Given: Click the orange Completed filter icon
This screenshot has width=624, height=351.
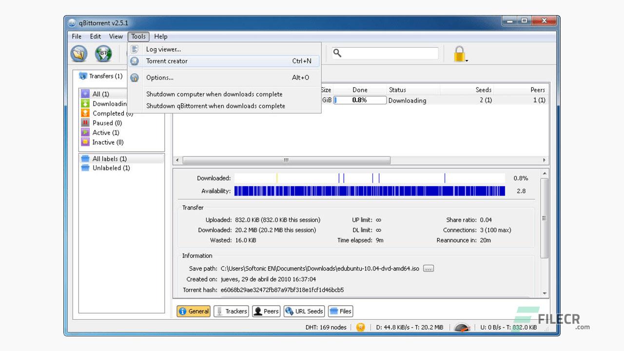Looking at the screenshot, I should pyautogui.click(x=85, y=113).
